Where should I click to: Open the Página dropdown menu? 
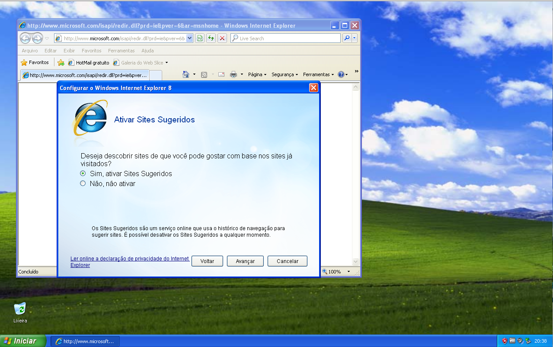257,74
